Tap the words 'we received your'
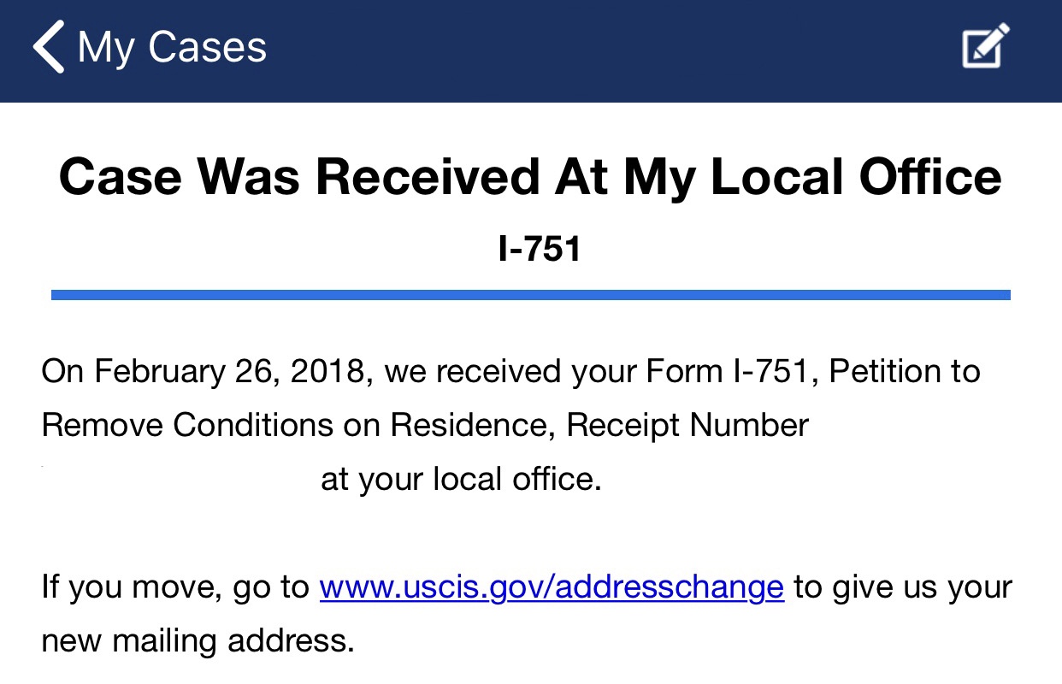The image size is (1062, 684). 510,374
